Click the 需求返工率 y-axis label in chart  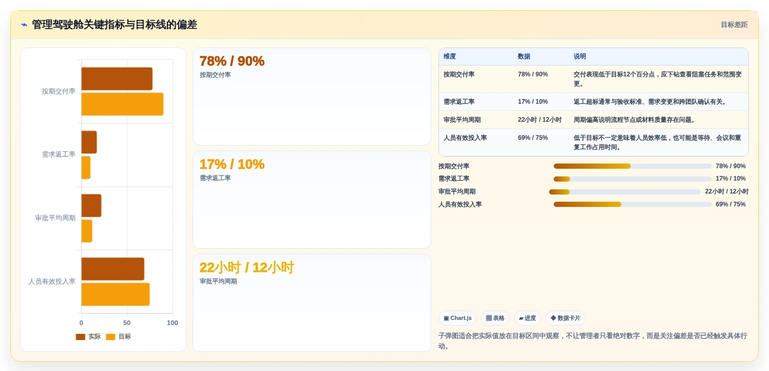59,154
